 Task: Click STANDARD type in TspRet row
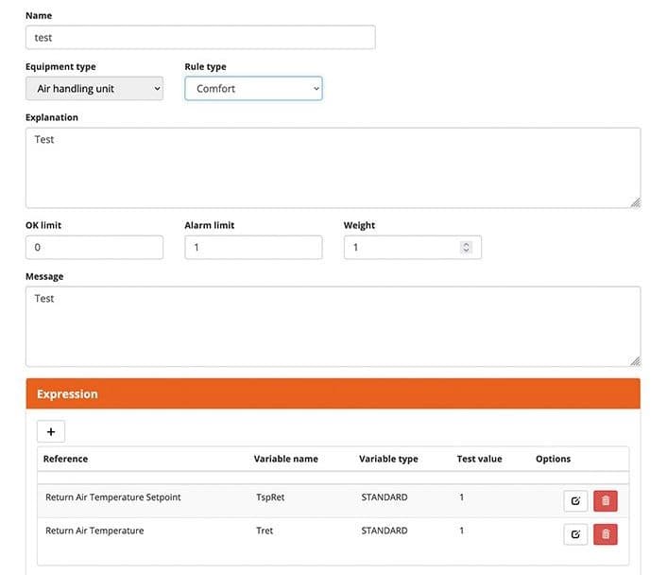[x=385, y=497]
